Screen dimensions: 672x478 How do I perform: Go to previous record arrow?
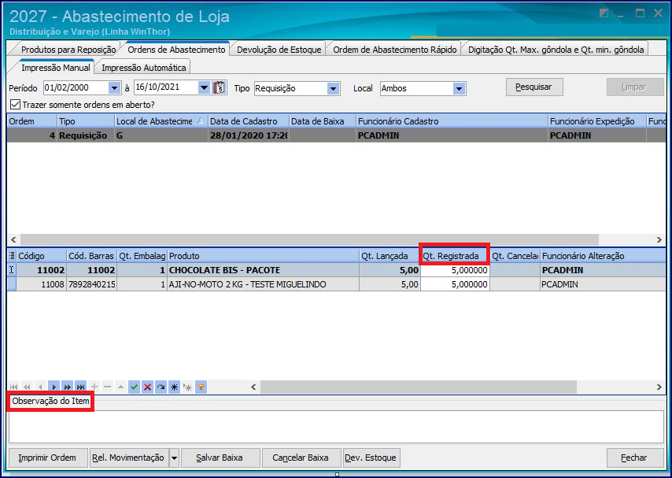point(40,387)
